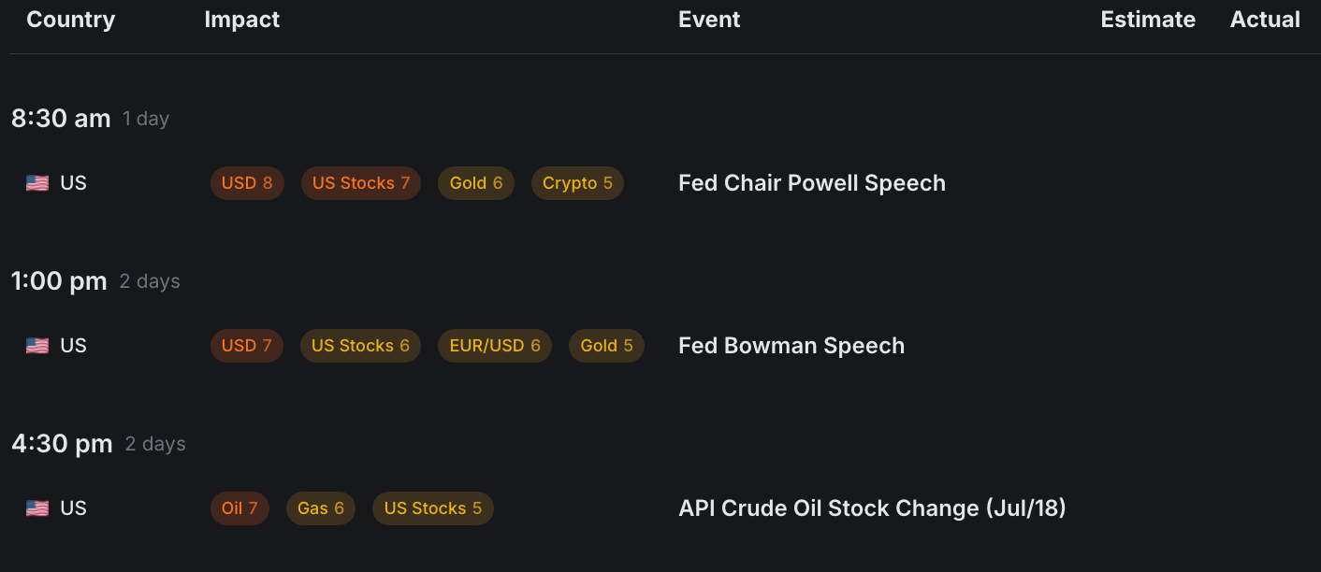Select the Gas 6 impact tag
This screenshot has width=1321, height=572.
point(321,508)
